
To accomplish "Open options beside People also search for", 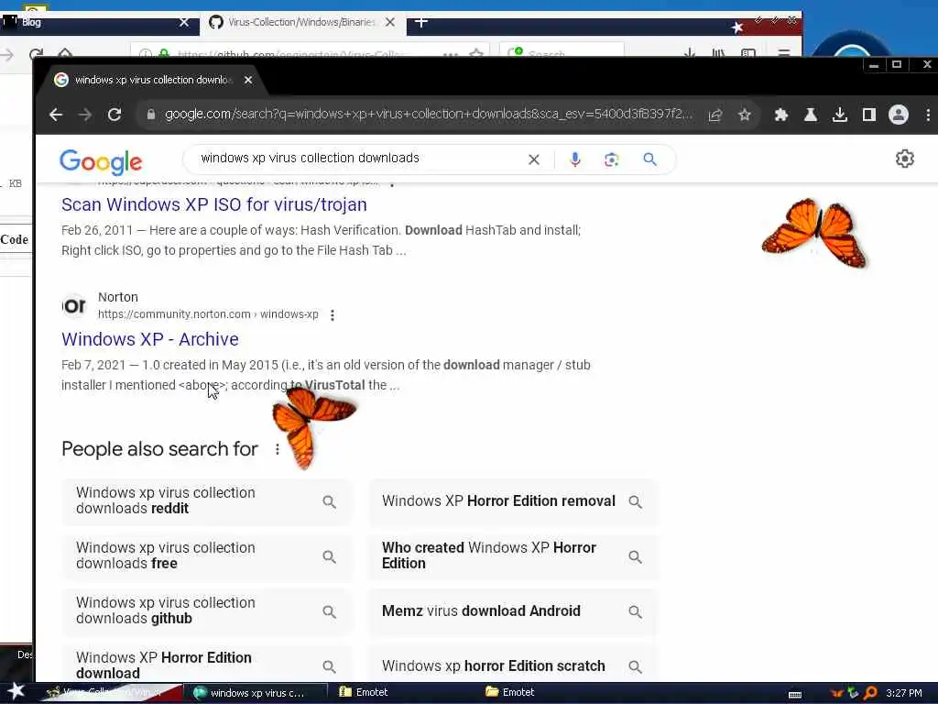I will click(277, 449).
